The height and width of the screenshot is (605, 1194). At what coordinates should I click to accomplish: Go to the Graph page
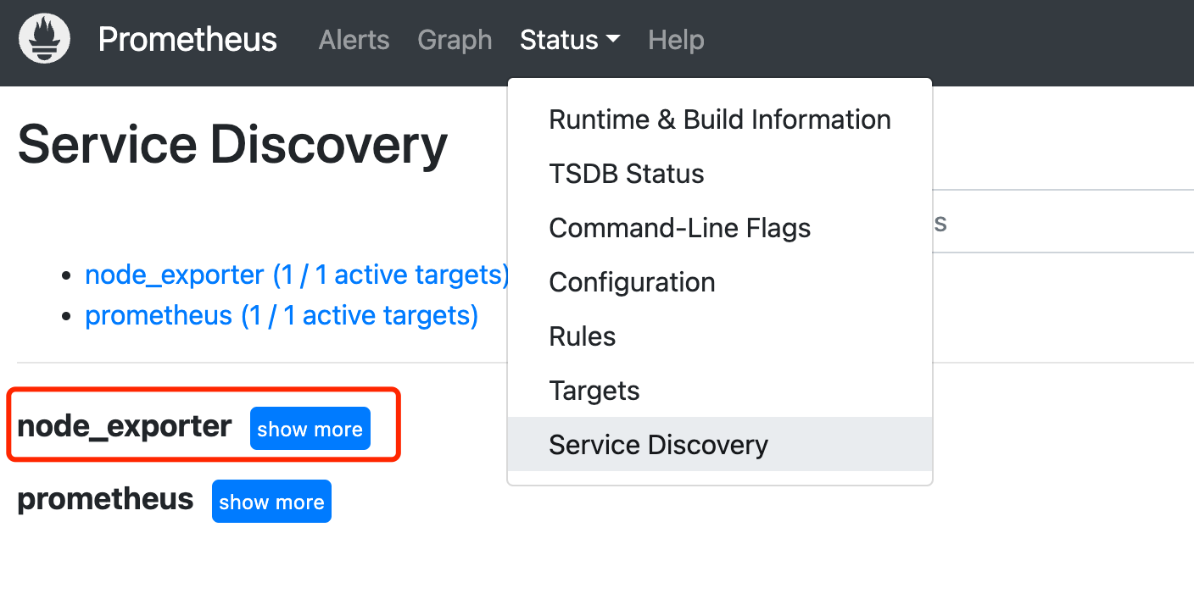point(455,40)
